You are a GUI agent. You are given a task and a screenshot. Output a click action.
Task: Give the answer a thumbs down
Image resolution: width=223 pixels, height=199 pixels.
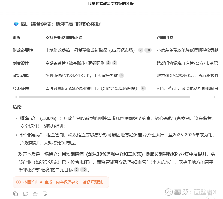pos(45,194)
